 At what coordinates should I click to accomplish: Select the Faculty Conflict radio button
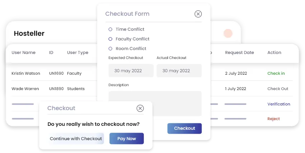(111, 39)
